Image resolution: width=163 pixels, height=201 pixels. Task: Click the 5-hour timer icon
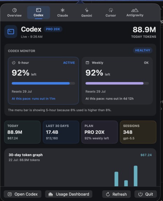(14, 63)
